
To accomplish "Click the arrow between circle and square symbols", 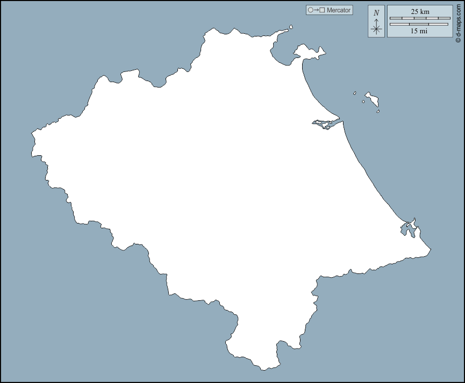I will [x=316, y=10].
